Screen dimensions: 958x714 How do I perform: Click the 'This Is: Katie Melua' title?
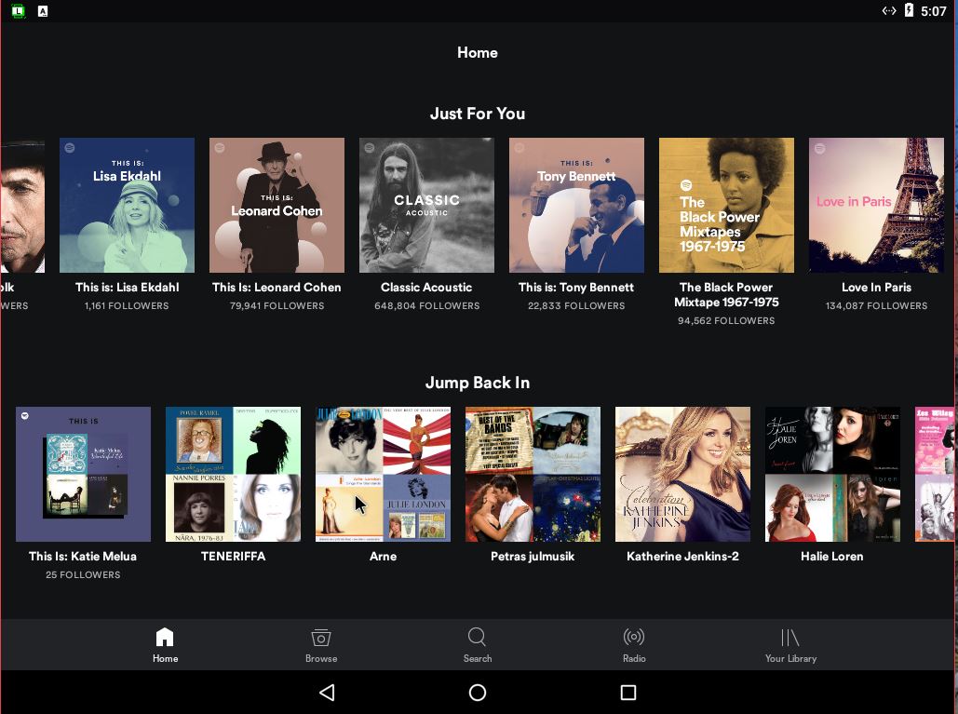point(83,557)
